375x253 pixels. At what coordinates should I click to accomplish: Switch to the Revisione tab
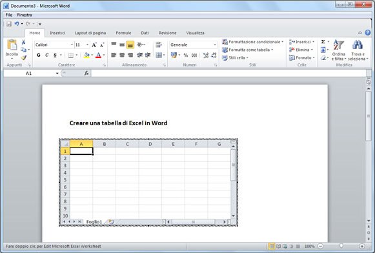point(167,33)
